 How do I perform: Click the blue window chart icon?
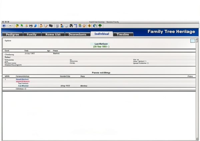click(x=76, y=26)
